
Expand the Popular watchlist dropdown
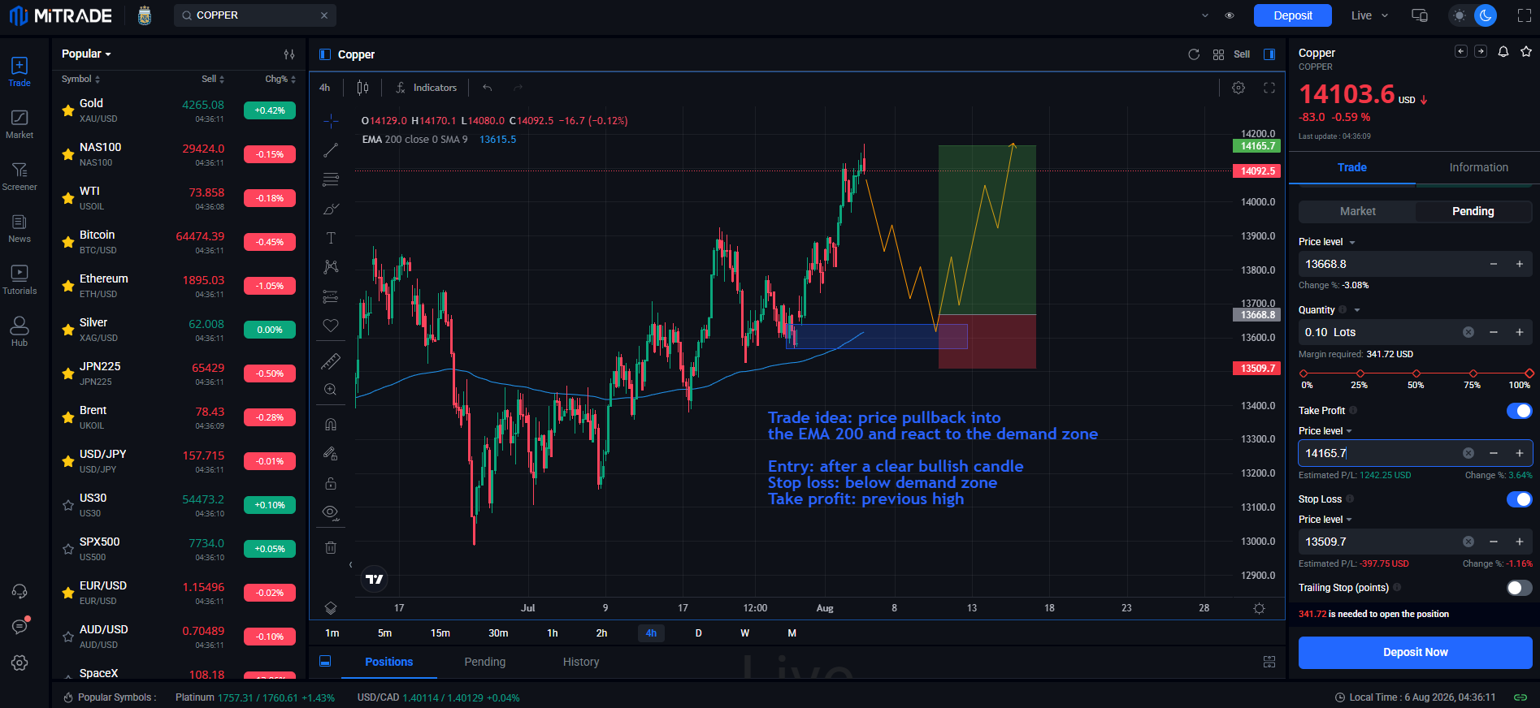(86, 54)
